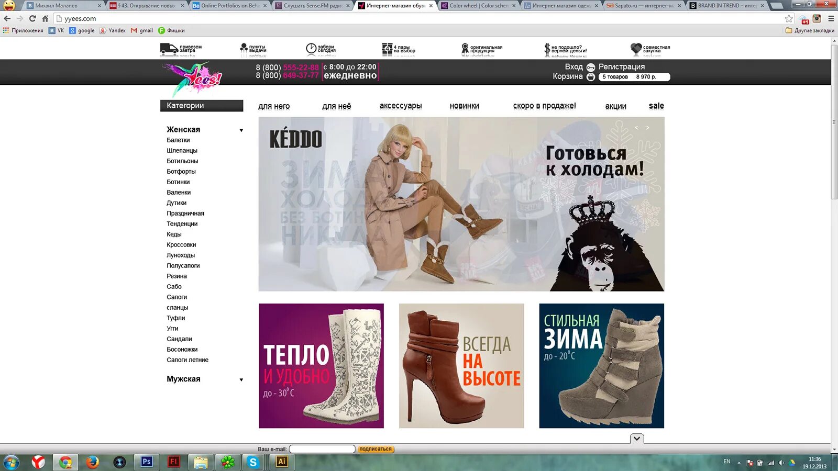
Task: Open the Instagram extension icon
Action: tap(817, 18)
